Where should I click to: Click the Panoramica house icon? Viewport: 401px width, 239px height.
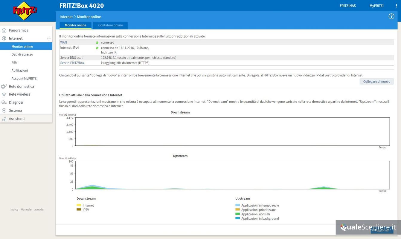coord(4,30)
